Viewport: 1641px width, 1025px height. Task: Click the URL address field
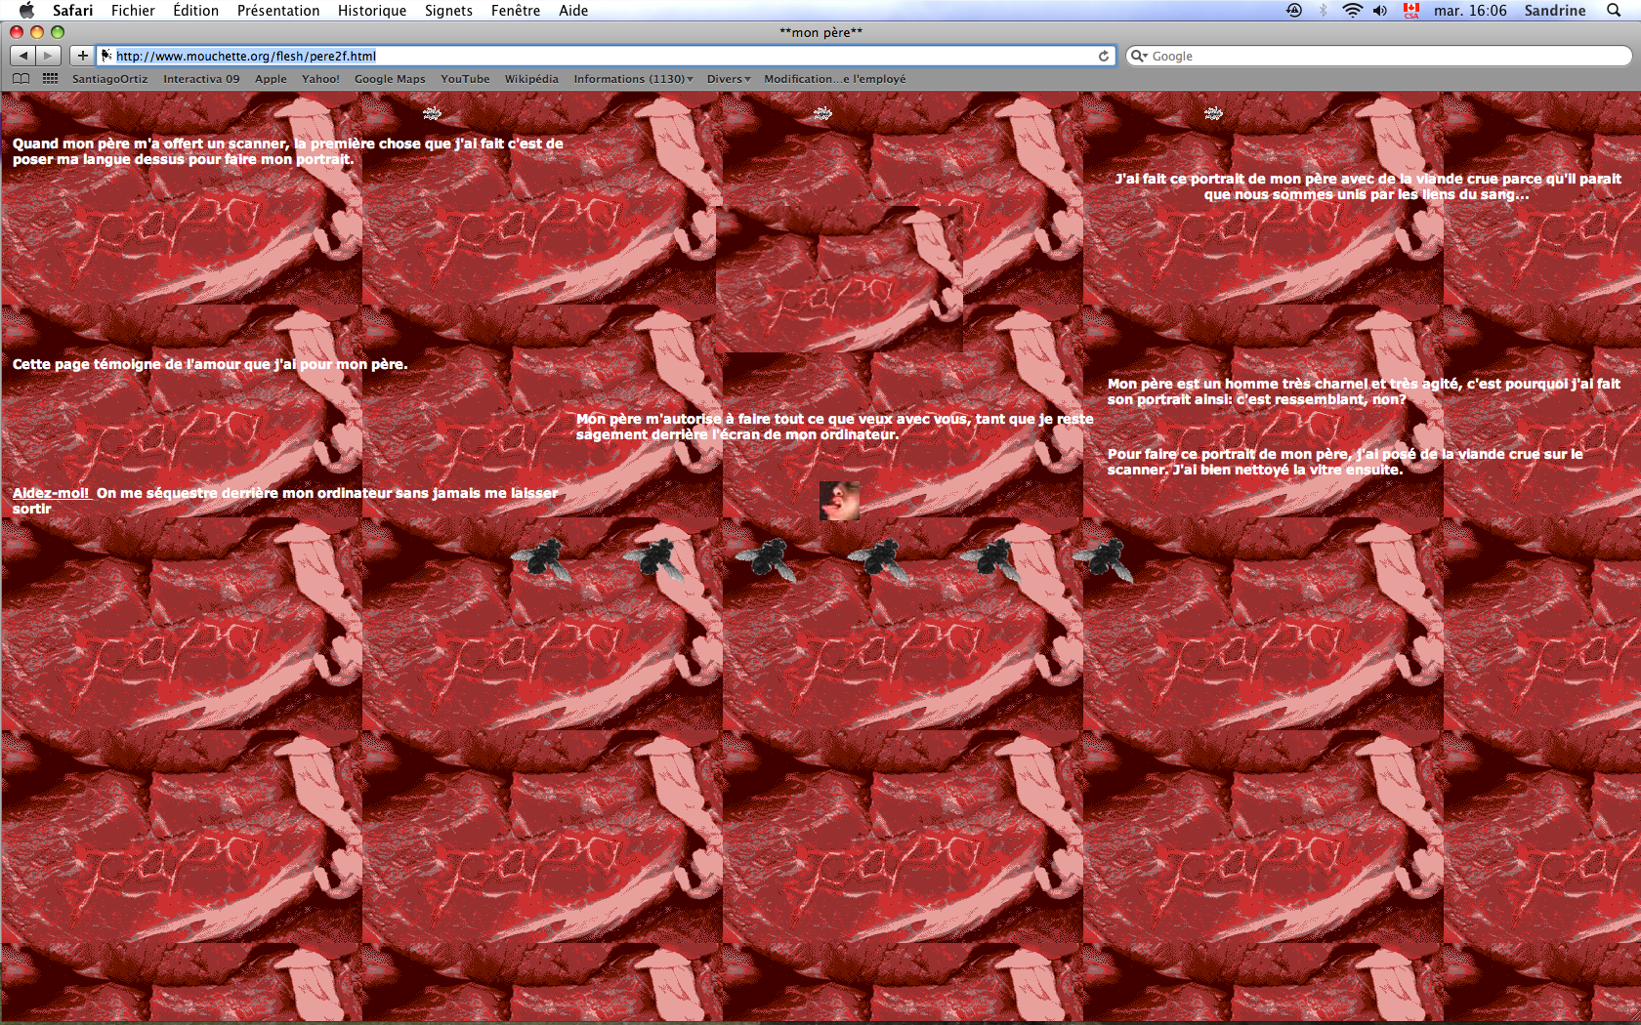click(606, 56)
